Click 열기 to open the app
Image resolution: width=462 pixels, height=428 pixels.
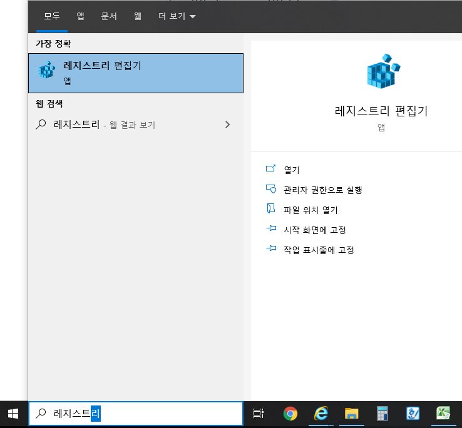[291, 170]
